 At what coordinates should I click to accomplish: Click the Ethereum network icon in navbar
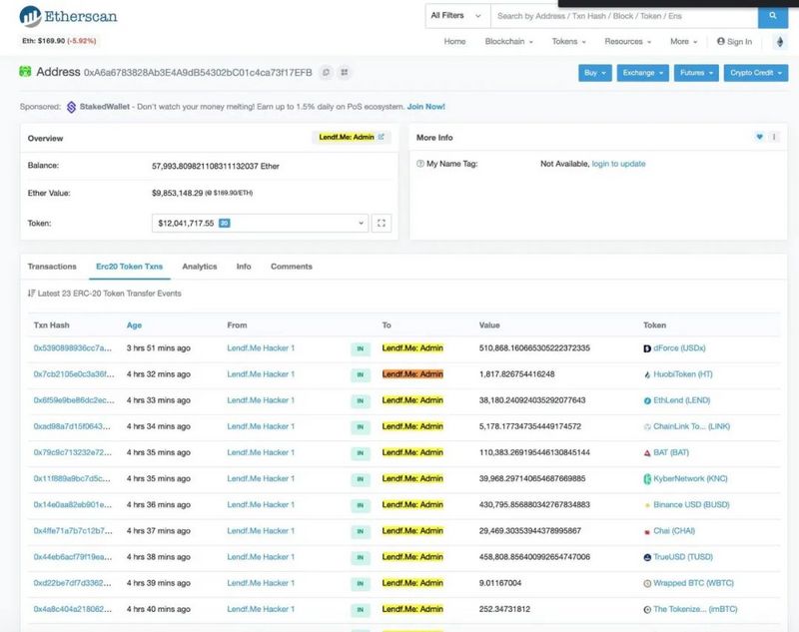click(780, 42)
